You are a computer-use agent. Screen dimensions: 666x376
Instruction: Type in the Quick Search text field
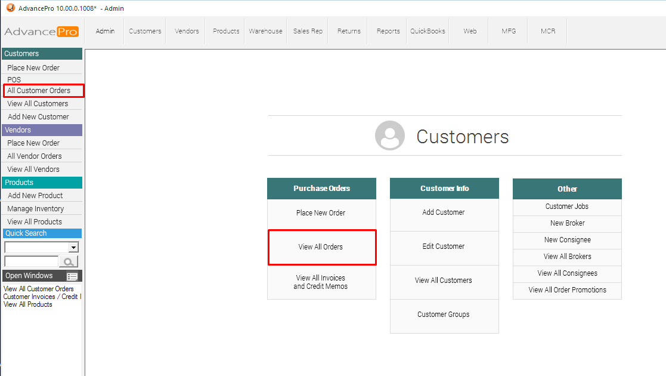coord(31,261)
